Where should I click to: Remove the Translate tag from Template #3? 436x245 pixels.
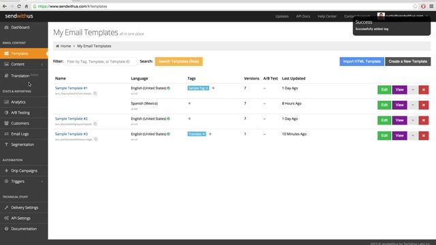(x=204, y=134)
